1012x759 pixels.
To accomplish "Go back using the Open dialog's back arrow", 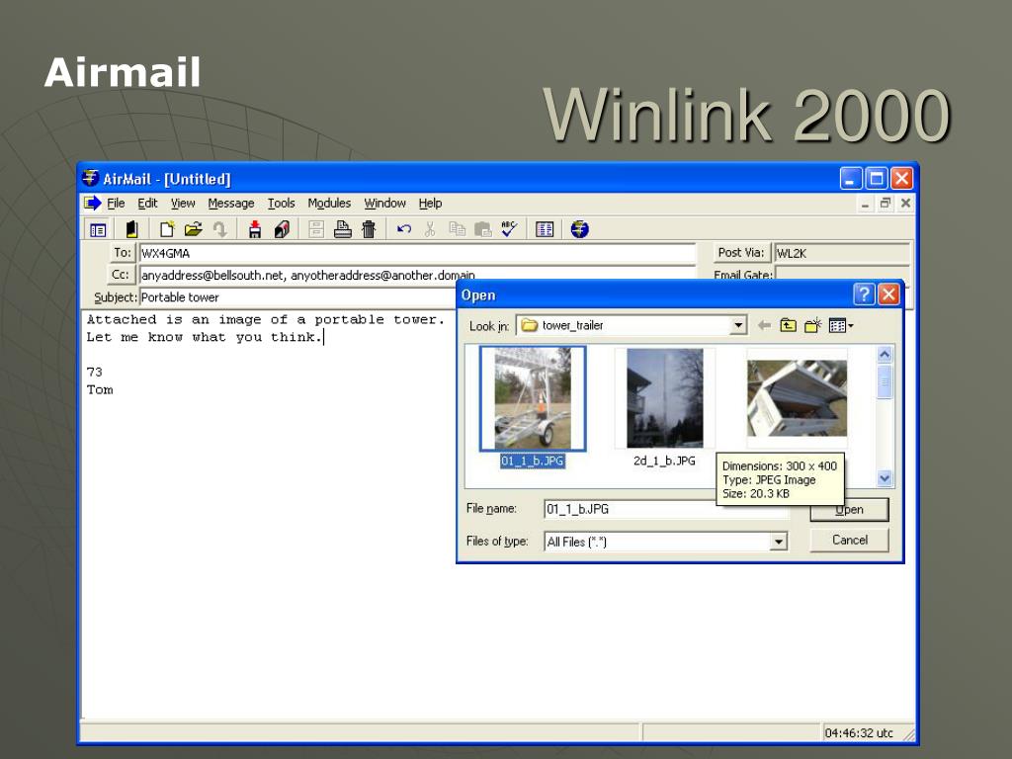I will (764, 326).
